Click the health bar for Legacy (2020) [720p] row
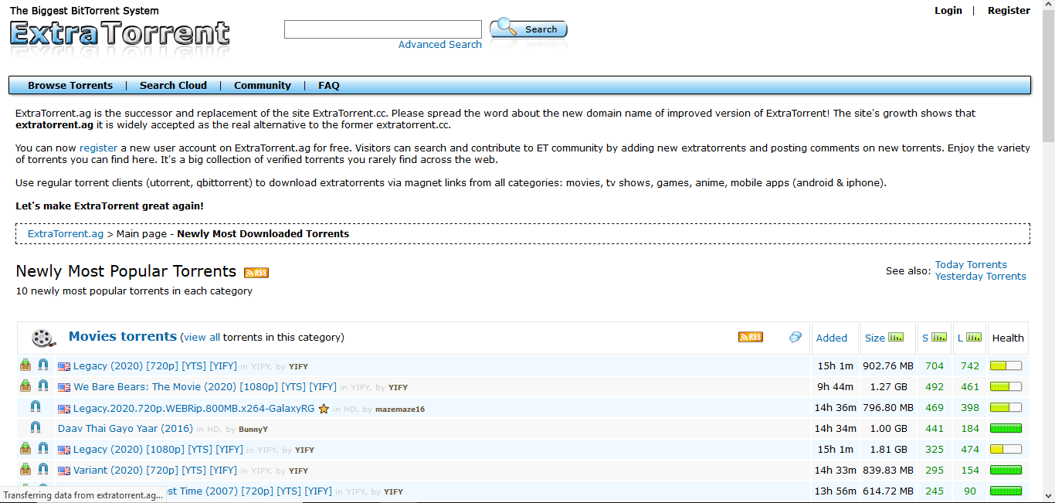The height and width of the screenshot is (503, 1055). click(x=1006, y=365)
